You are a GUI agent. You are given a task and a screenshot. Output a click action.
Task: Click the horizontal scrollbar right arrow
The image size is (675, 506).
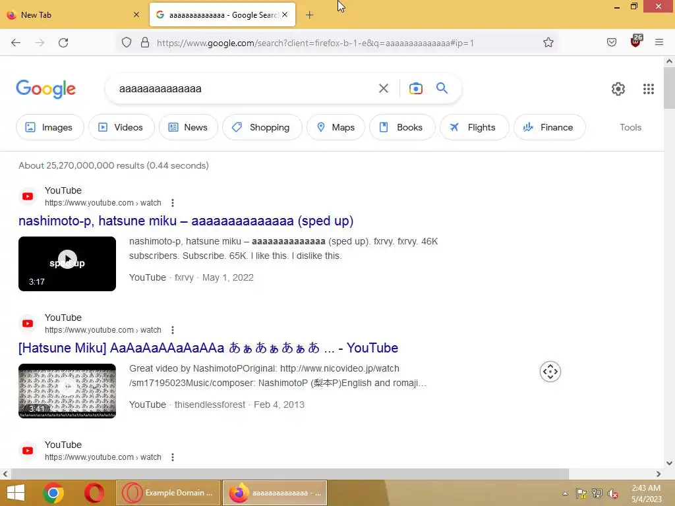659,474
